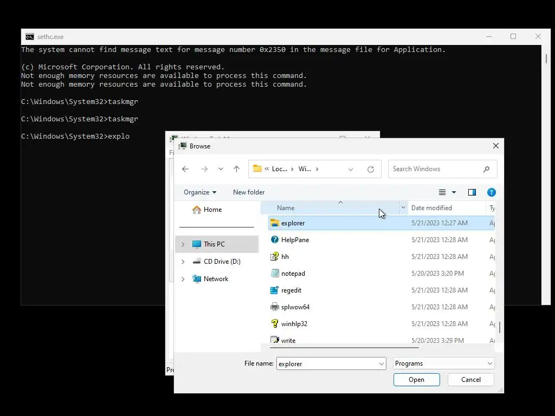Maximize the sethc.exe console window
Image resolution: width=555 pixels, height=416 pixels.
(513, 36)
